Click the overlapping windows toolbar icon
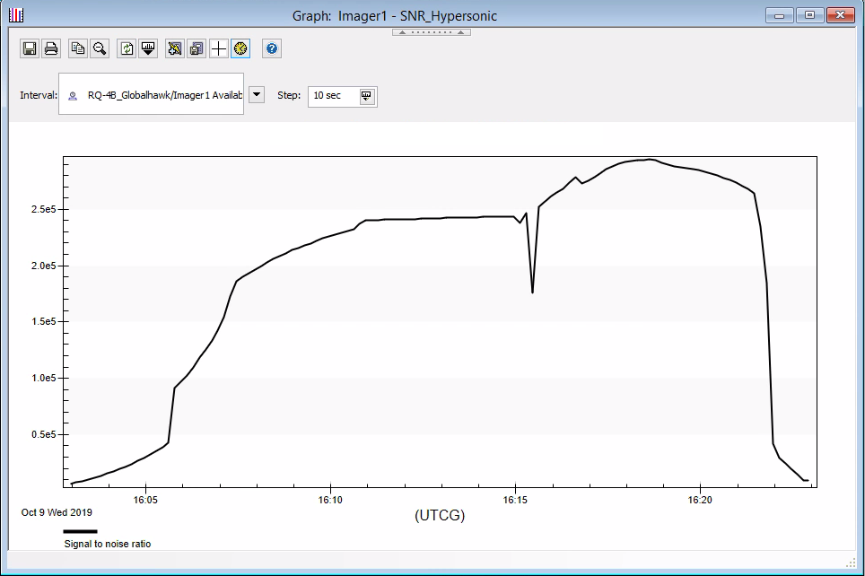Image resolution: width=865 pixels, height=576 pixels. 197,48
